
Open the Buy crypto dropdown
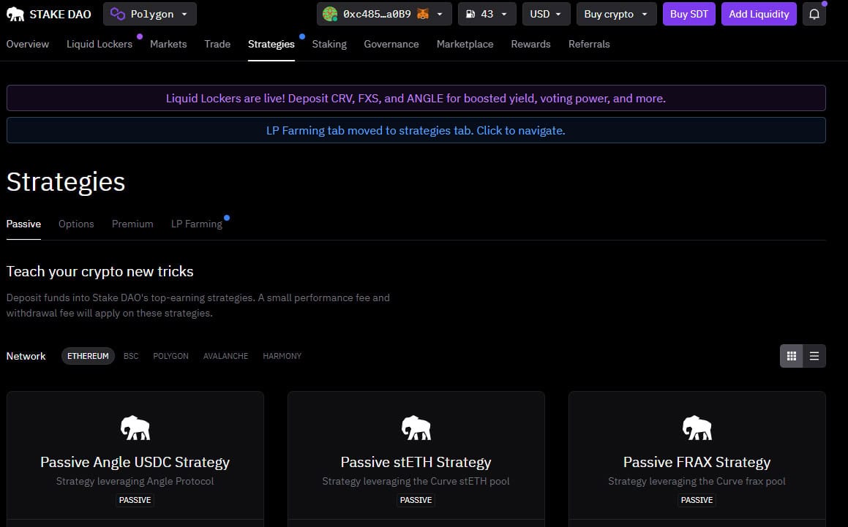point(616,13)
